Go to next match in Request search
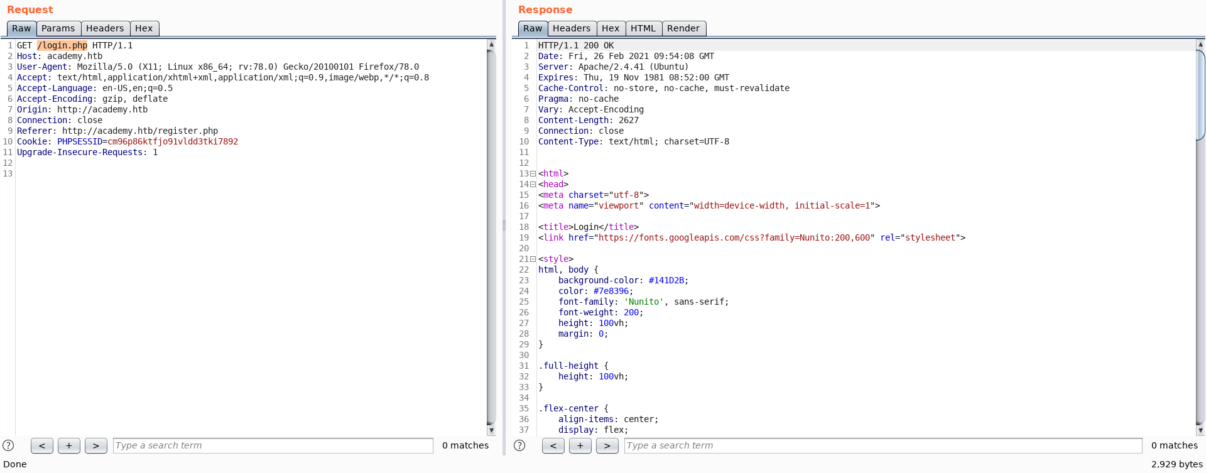1206x473 pixels. tap(96, 445)
